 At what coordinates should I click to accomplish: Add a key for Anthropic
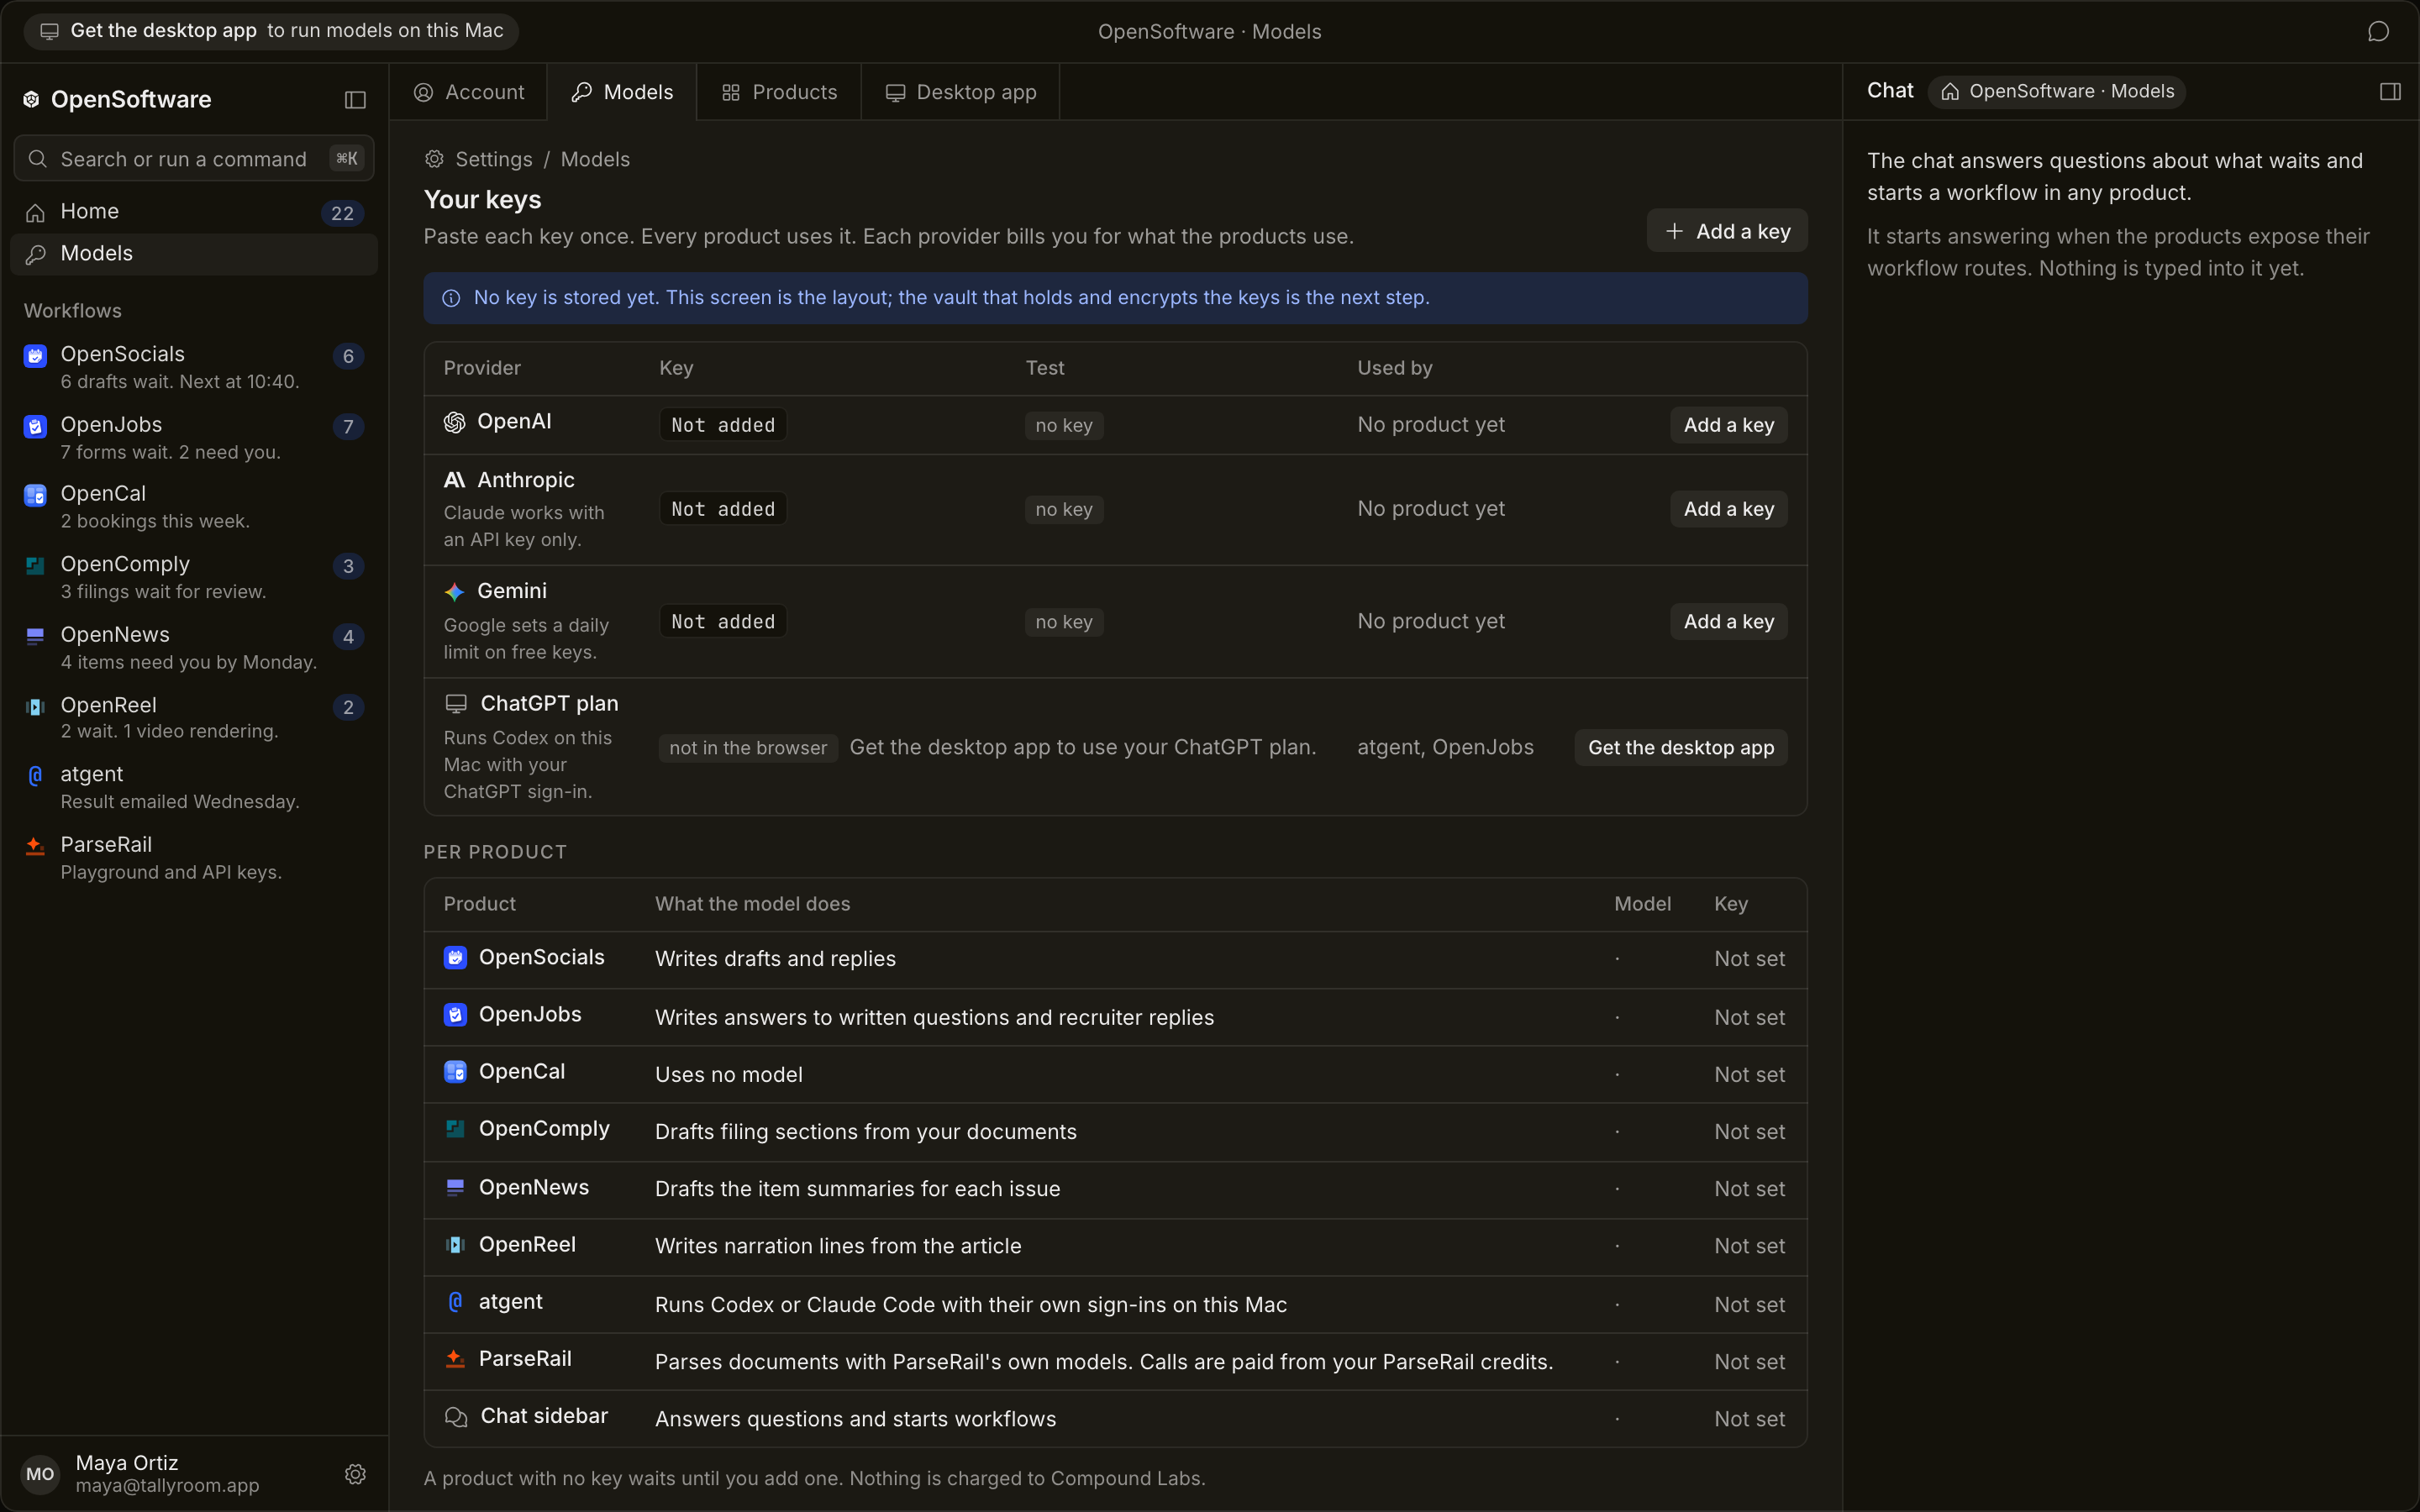[1728, 509]
